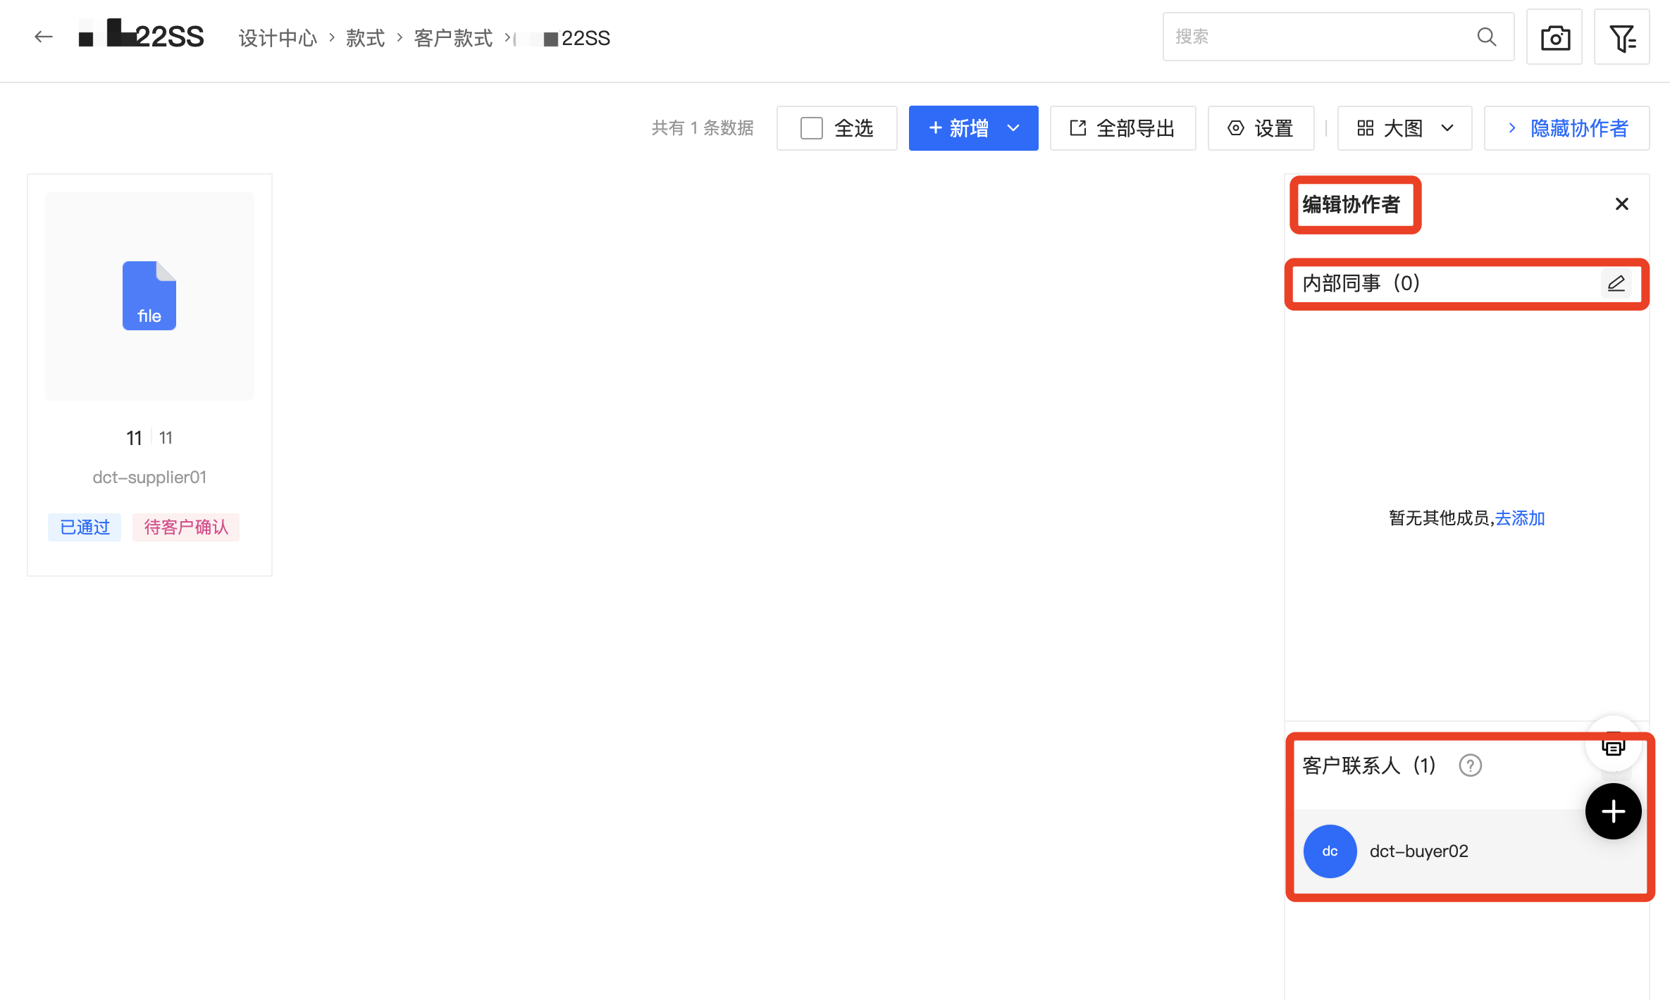Click help icon beside 客户联系人
Image resolution: width=1670 pixels, height=1000 pixels.
[1470, 765]
